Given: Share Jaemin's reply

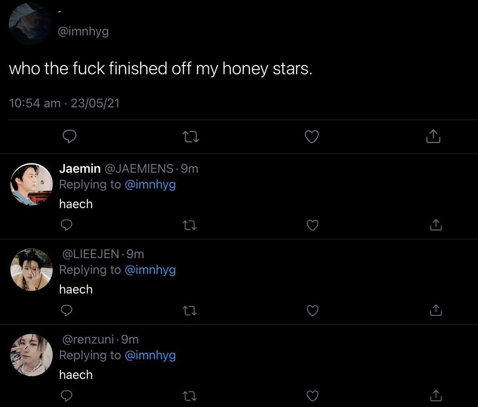Looking at the screenshot, I should (x=436, y=225).
